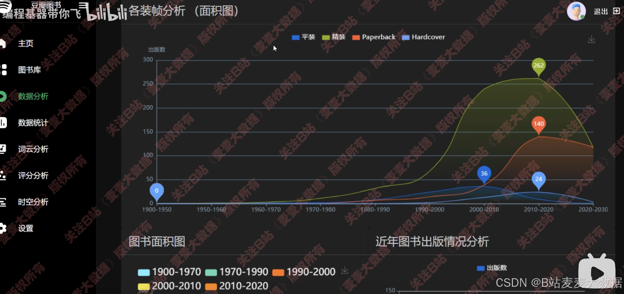Screen dimensions: 624x294
Task: Click the 140 Paperback marker pin
Action: [539, 125]
